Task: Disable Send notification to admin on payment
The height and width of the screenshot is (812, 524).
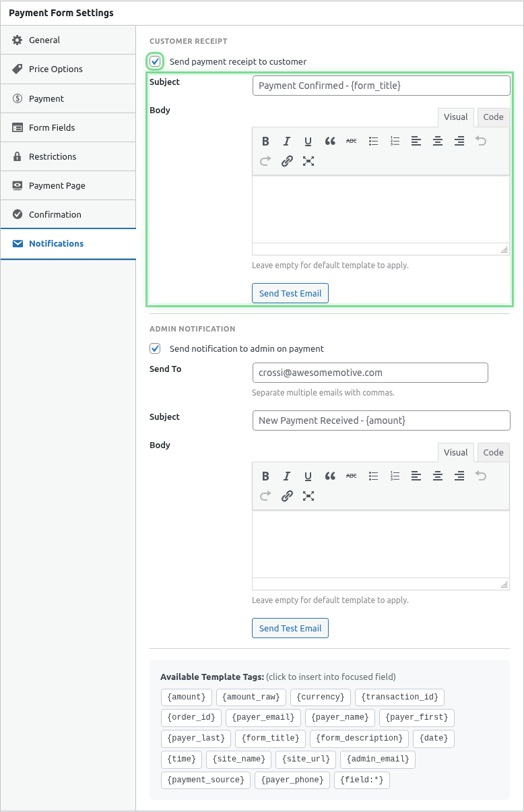Action: click(155, 348)
